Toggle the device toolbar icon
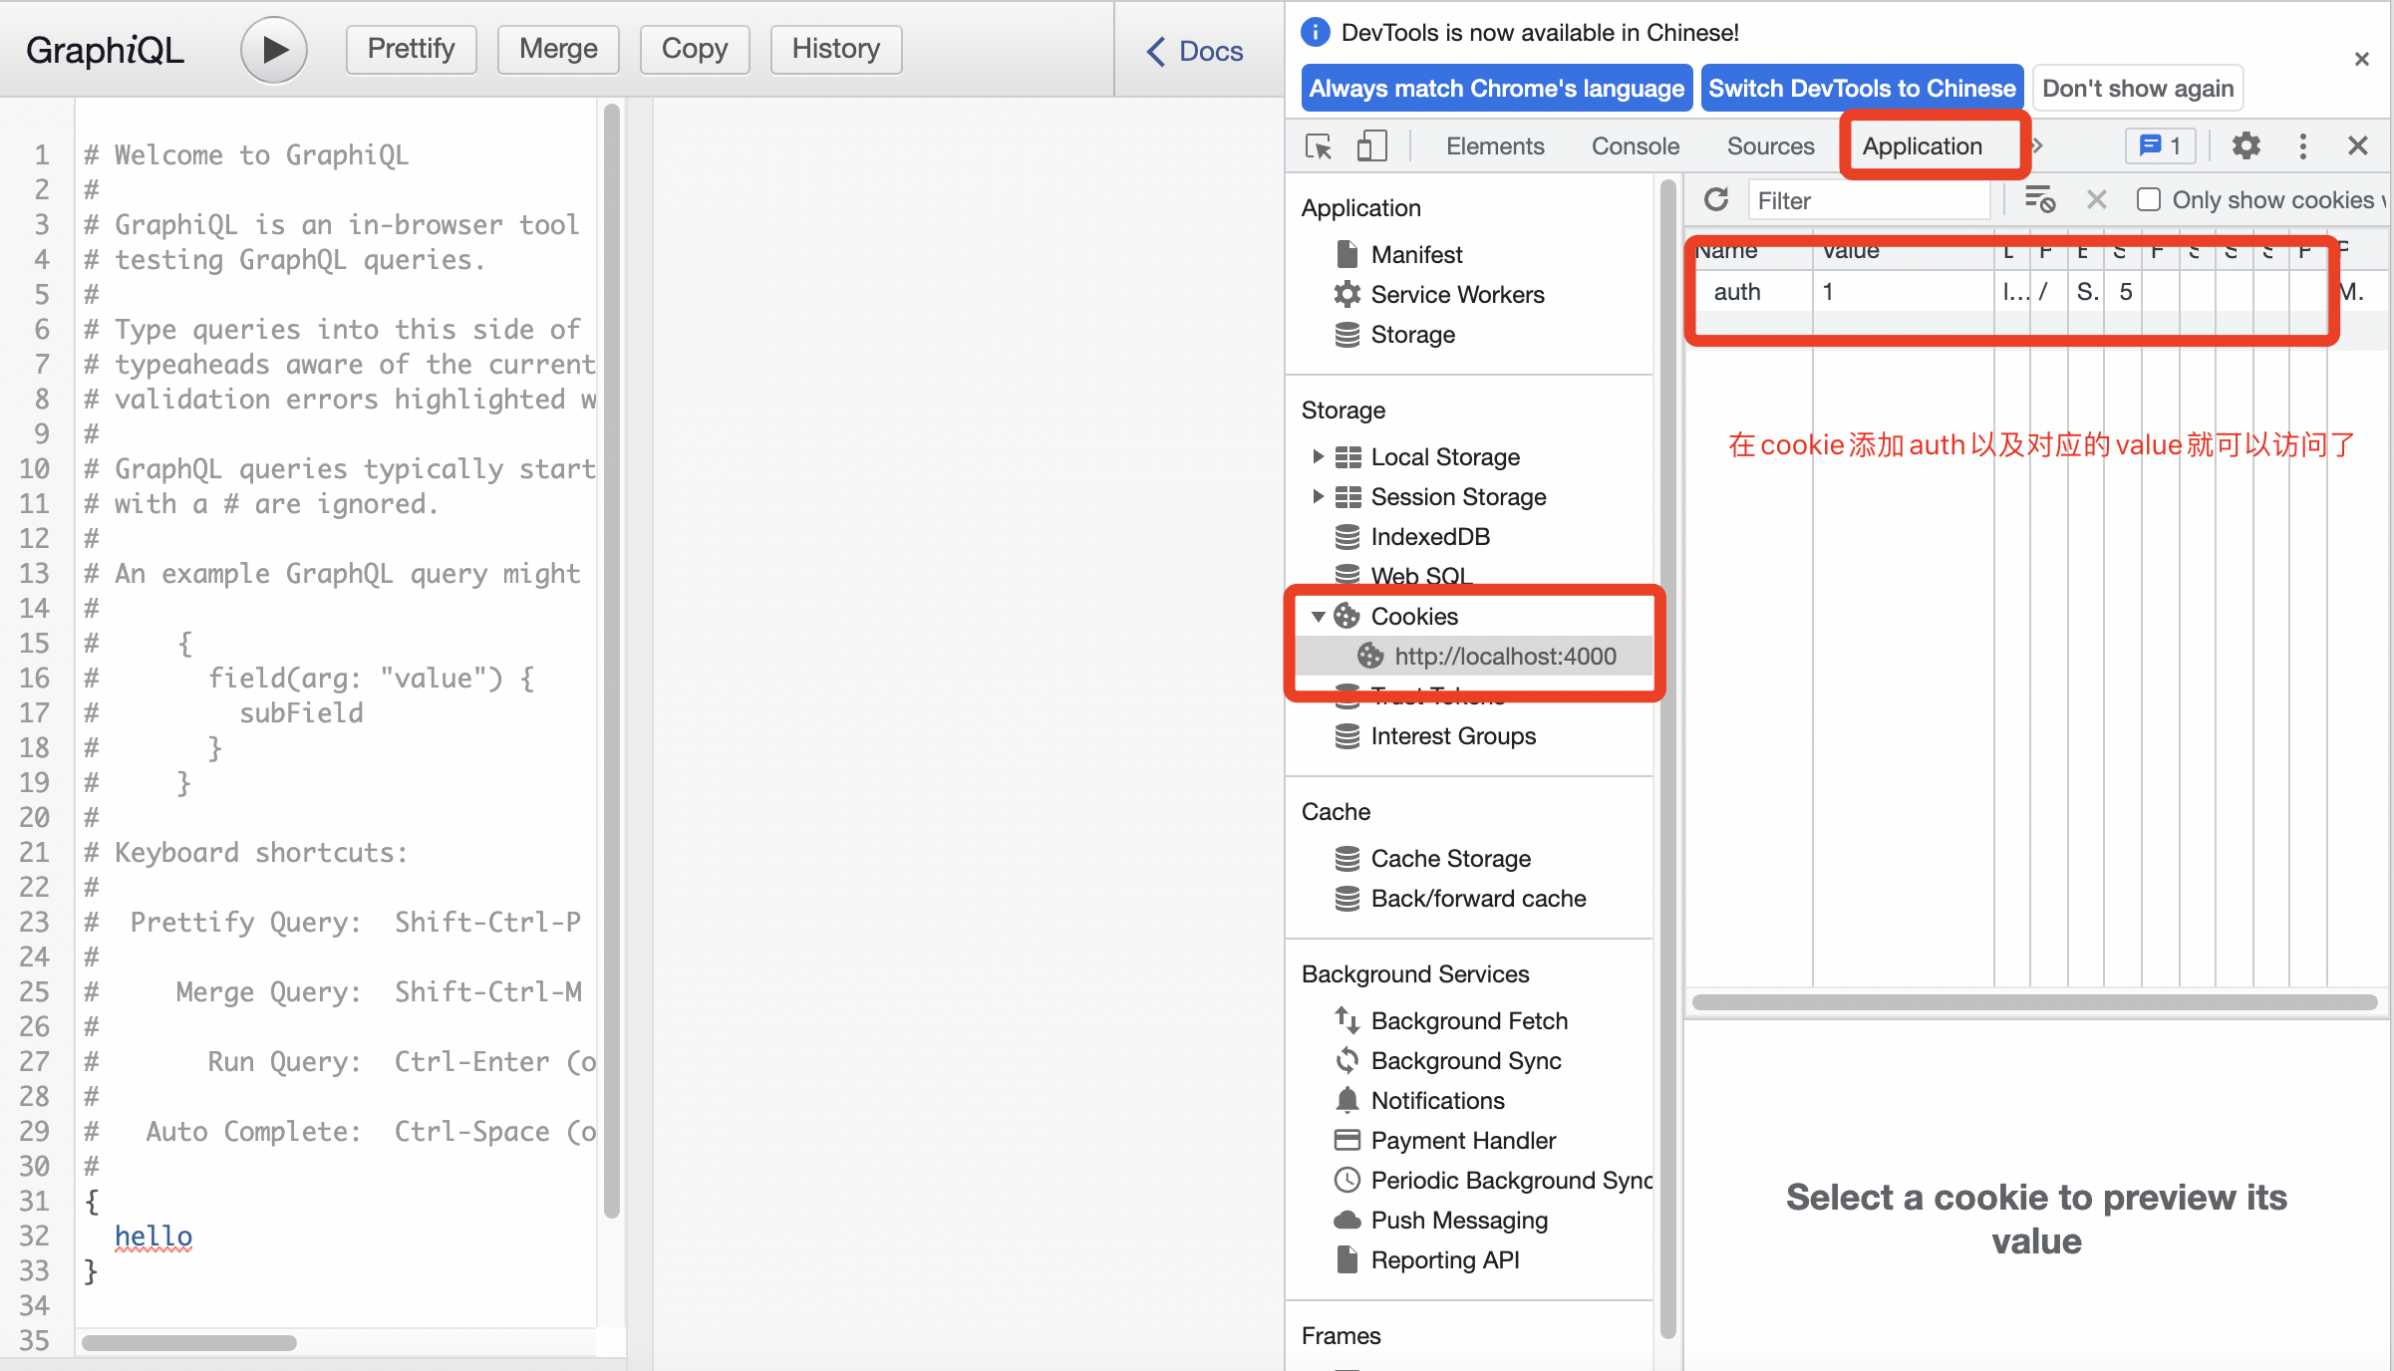2394x1371 pixels. click(1371, 146)
